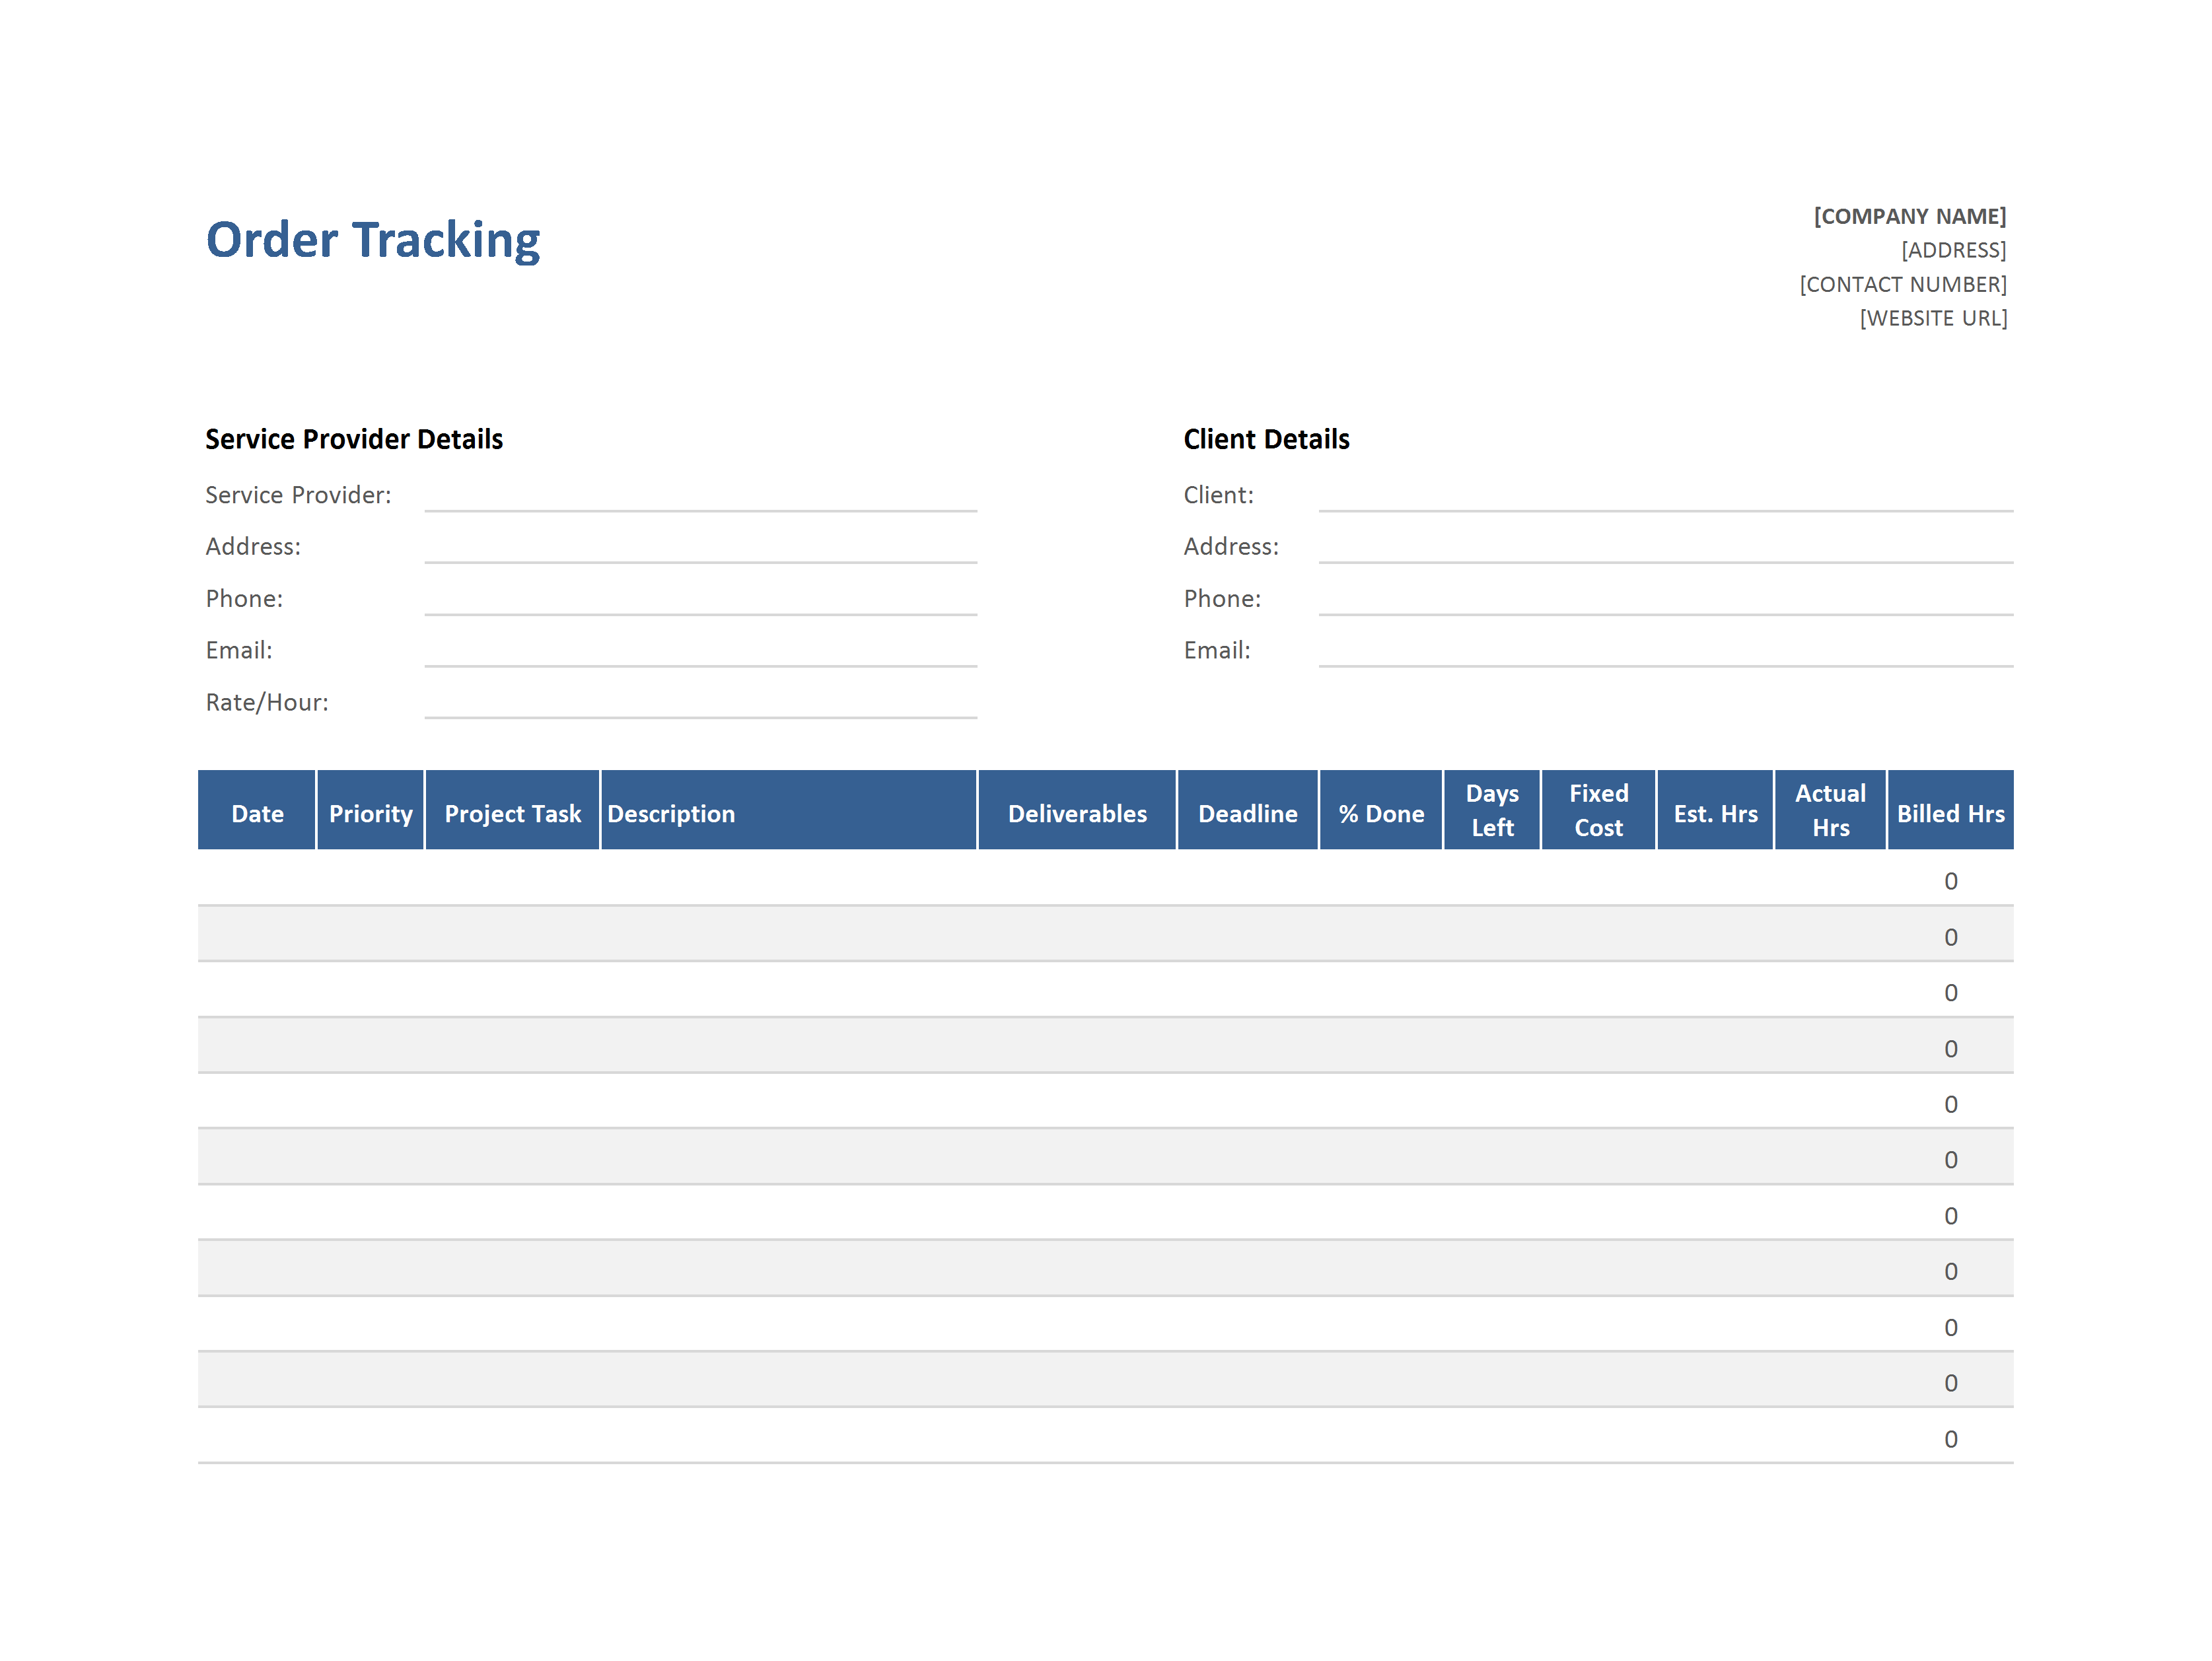Click the Client Details heading

1266,439
